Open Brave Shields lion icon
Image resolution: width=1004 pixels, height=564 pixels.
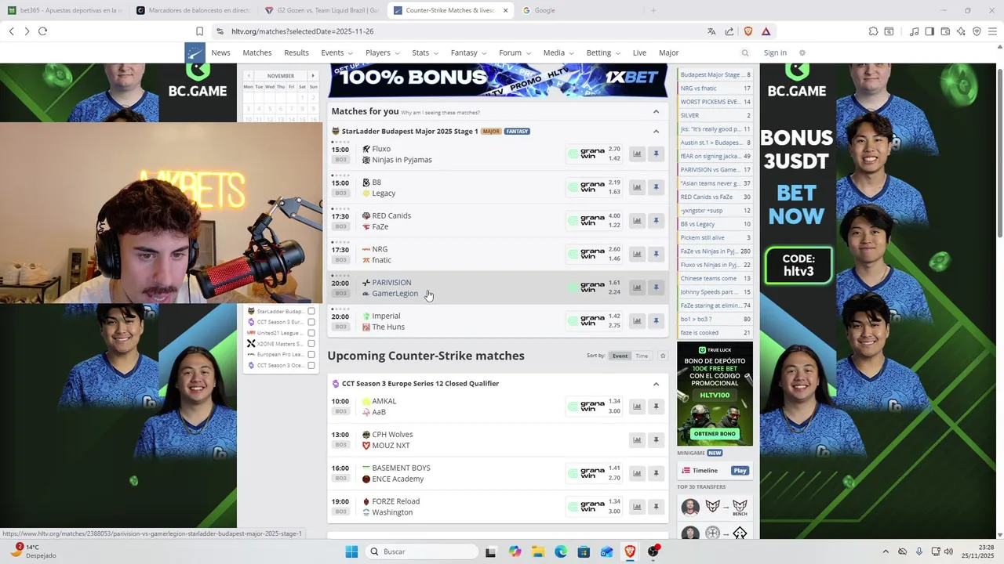point(748,31)
